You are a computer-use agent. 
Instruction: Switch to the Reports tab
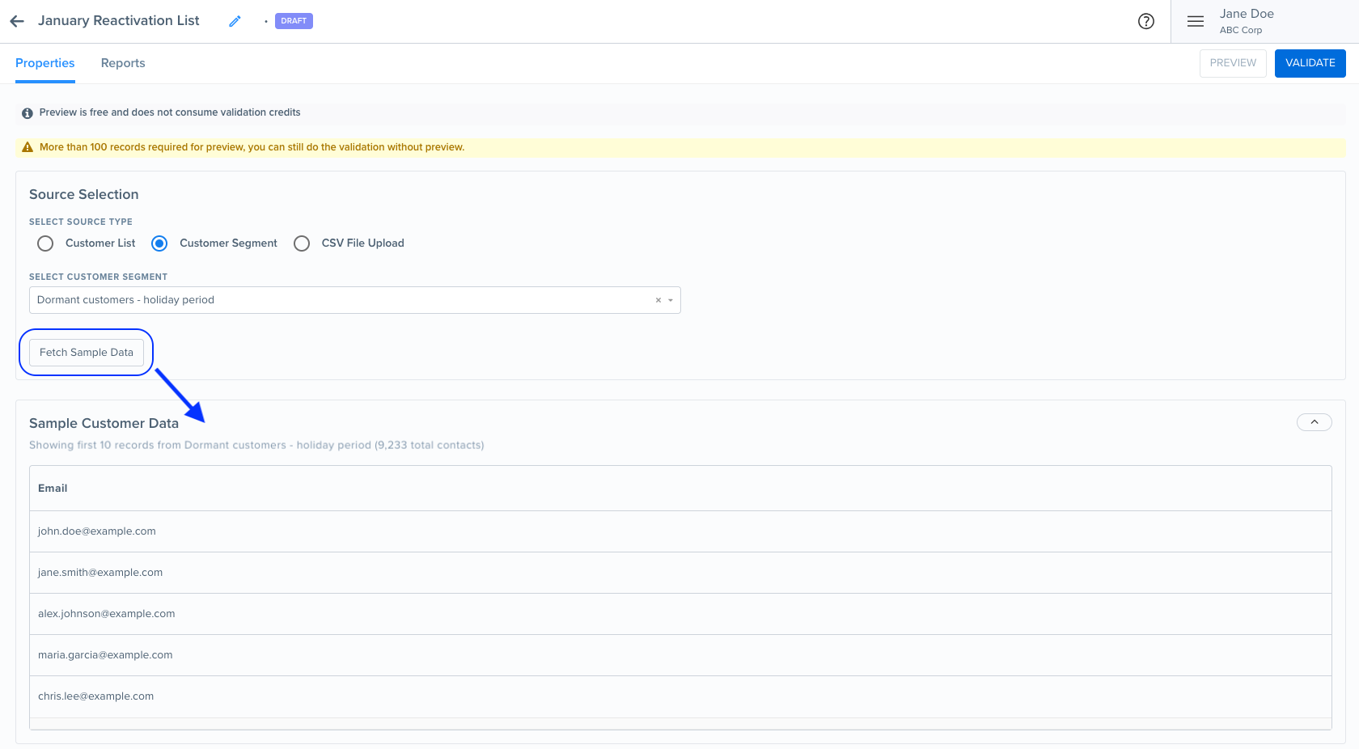click(x=123, y=63)
